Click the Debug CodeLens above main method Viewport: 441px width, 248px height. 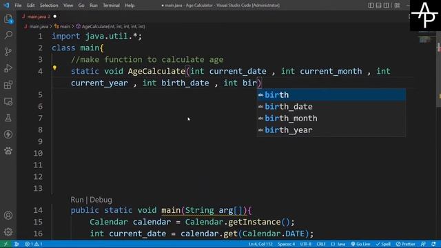pyautogui.click(x=101, y=200)
